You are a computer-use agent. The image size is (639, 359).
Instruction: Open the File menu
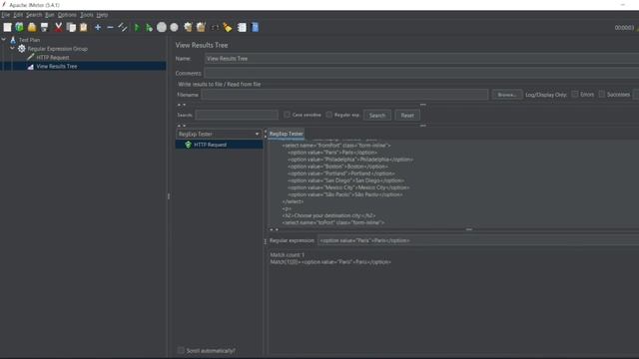coord(6,15)
